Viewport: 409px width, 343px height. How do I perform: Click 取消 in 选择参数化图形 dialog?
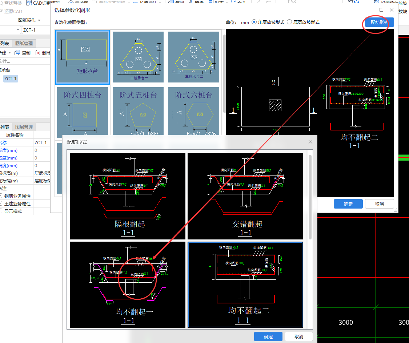point(379,204)
